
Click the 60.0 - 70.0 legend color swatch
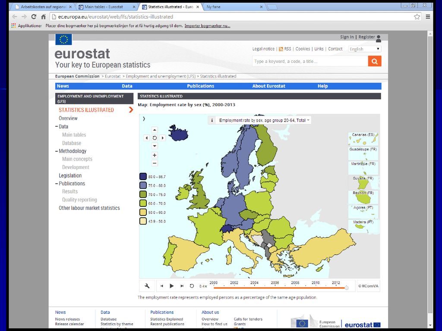[x=143, y=203]
